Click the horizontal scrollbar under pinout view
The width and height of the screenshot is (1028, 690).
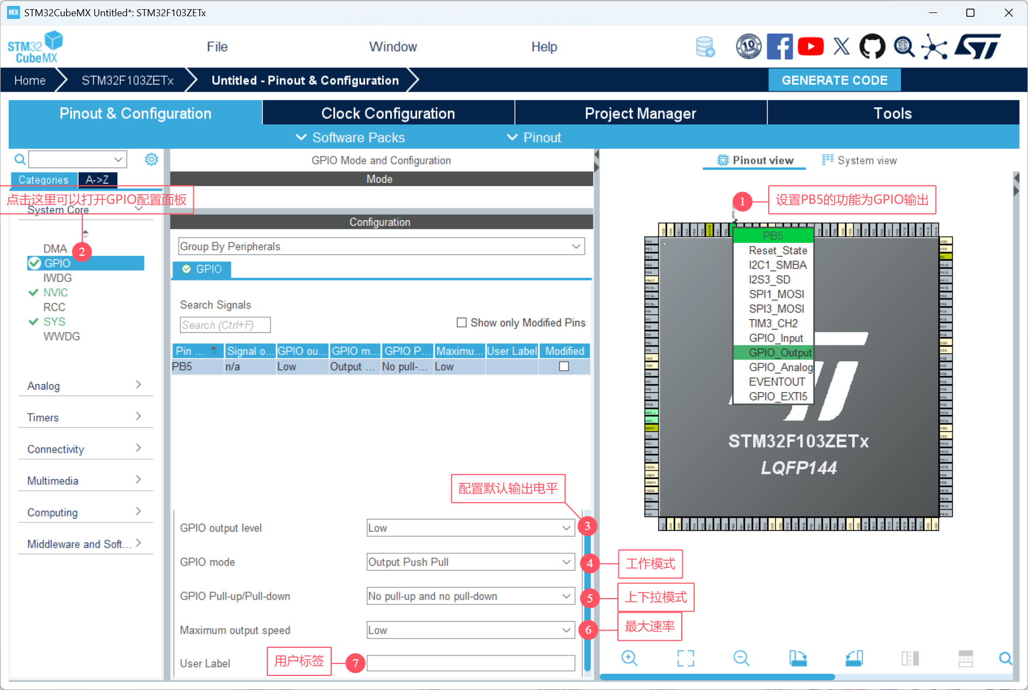coord(717,677)
